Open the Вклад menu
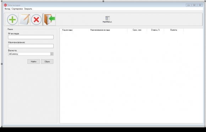 click(7, 9)
